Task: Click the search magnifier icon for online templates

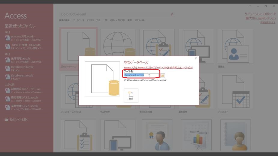Action: pyautogui.click(x=172, y=14)
